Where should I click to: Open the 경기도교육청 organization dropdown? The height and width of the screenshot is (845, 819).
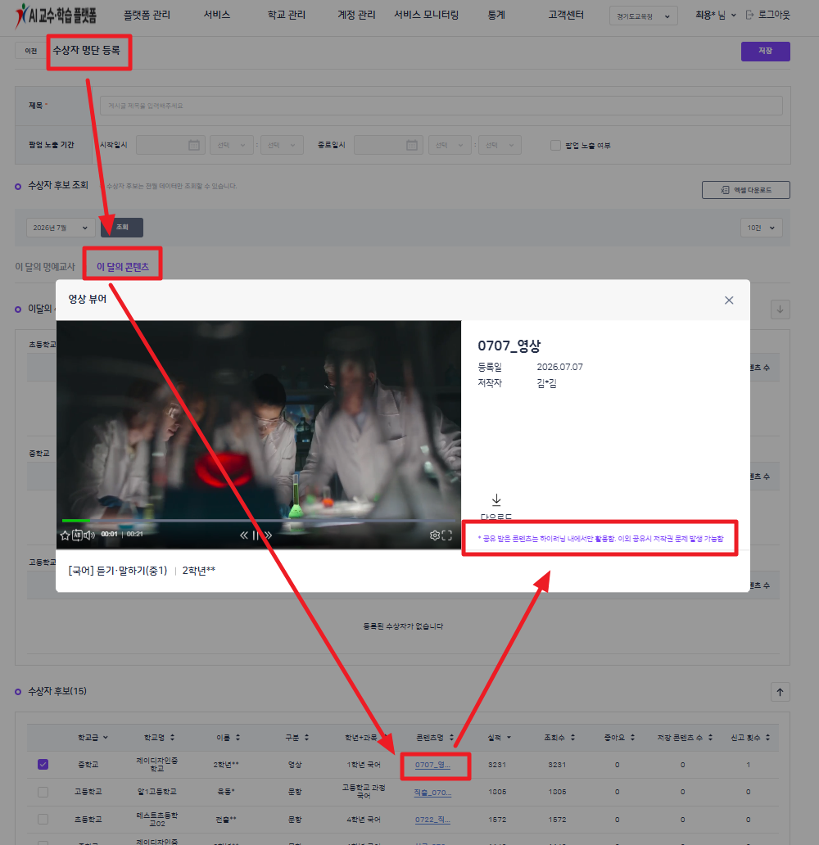click(x=643, y=16)
